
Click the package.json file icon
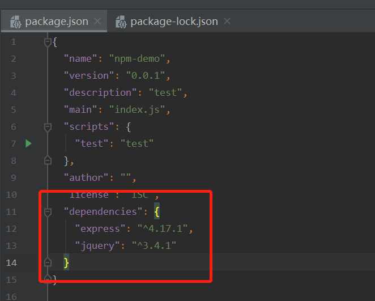tap(16, 22)
